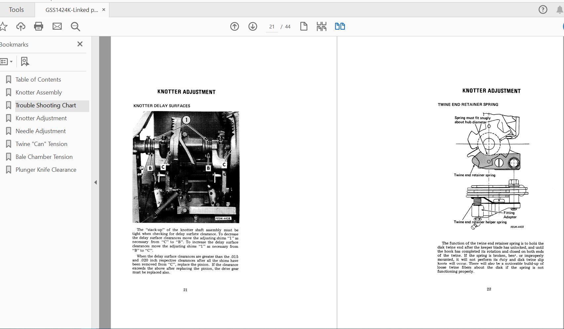The image size is (564, 329).
Task: Collapse the left navigation pane arrow
Action: click(95, 182)
